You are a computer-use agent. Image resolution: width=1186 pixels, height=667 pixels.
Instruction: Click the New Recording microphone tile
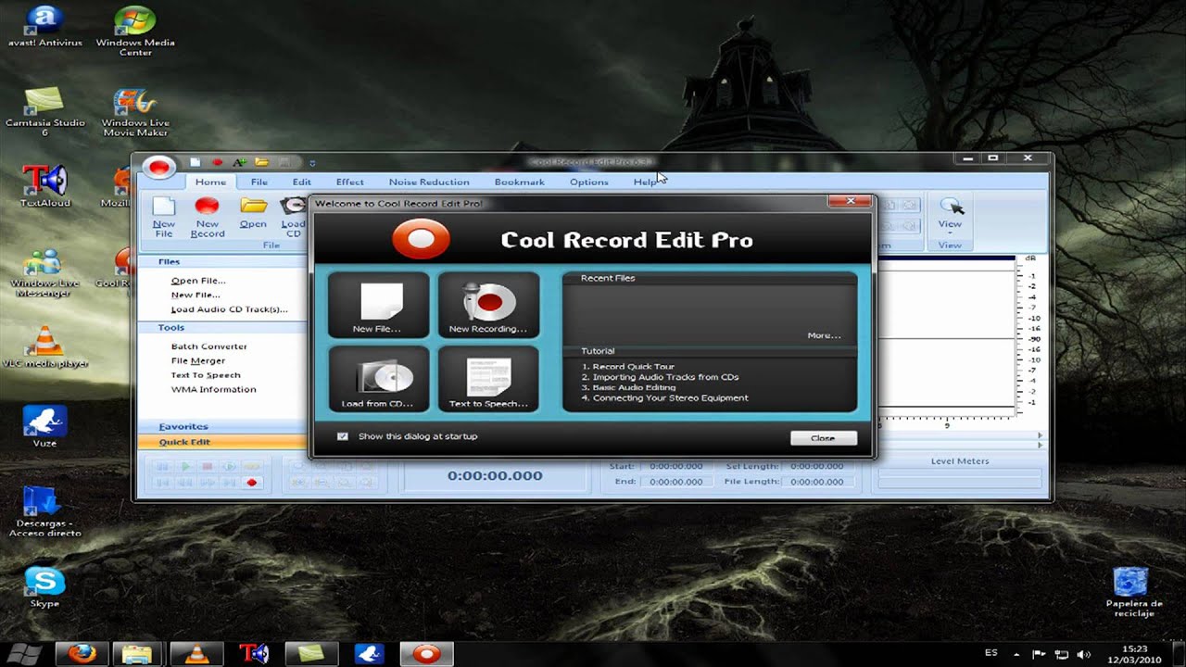488,305
